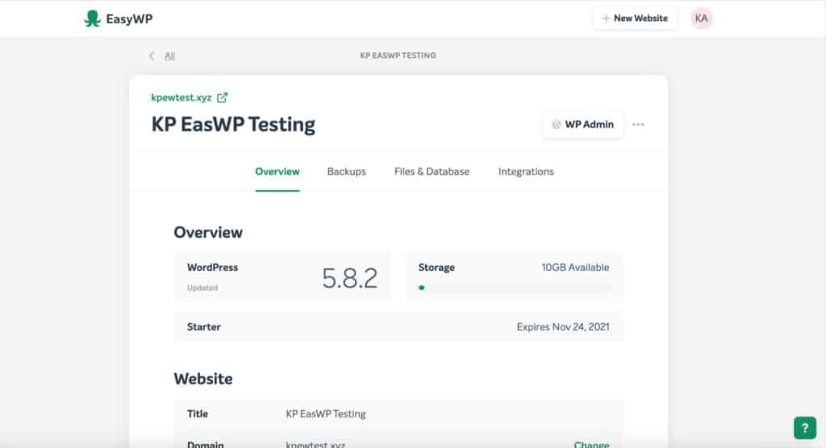Go to the Integrations tab
Image resolution: width=826 pixels, height=448 pixels.
[x=526, y=172]
